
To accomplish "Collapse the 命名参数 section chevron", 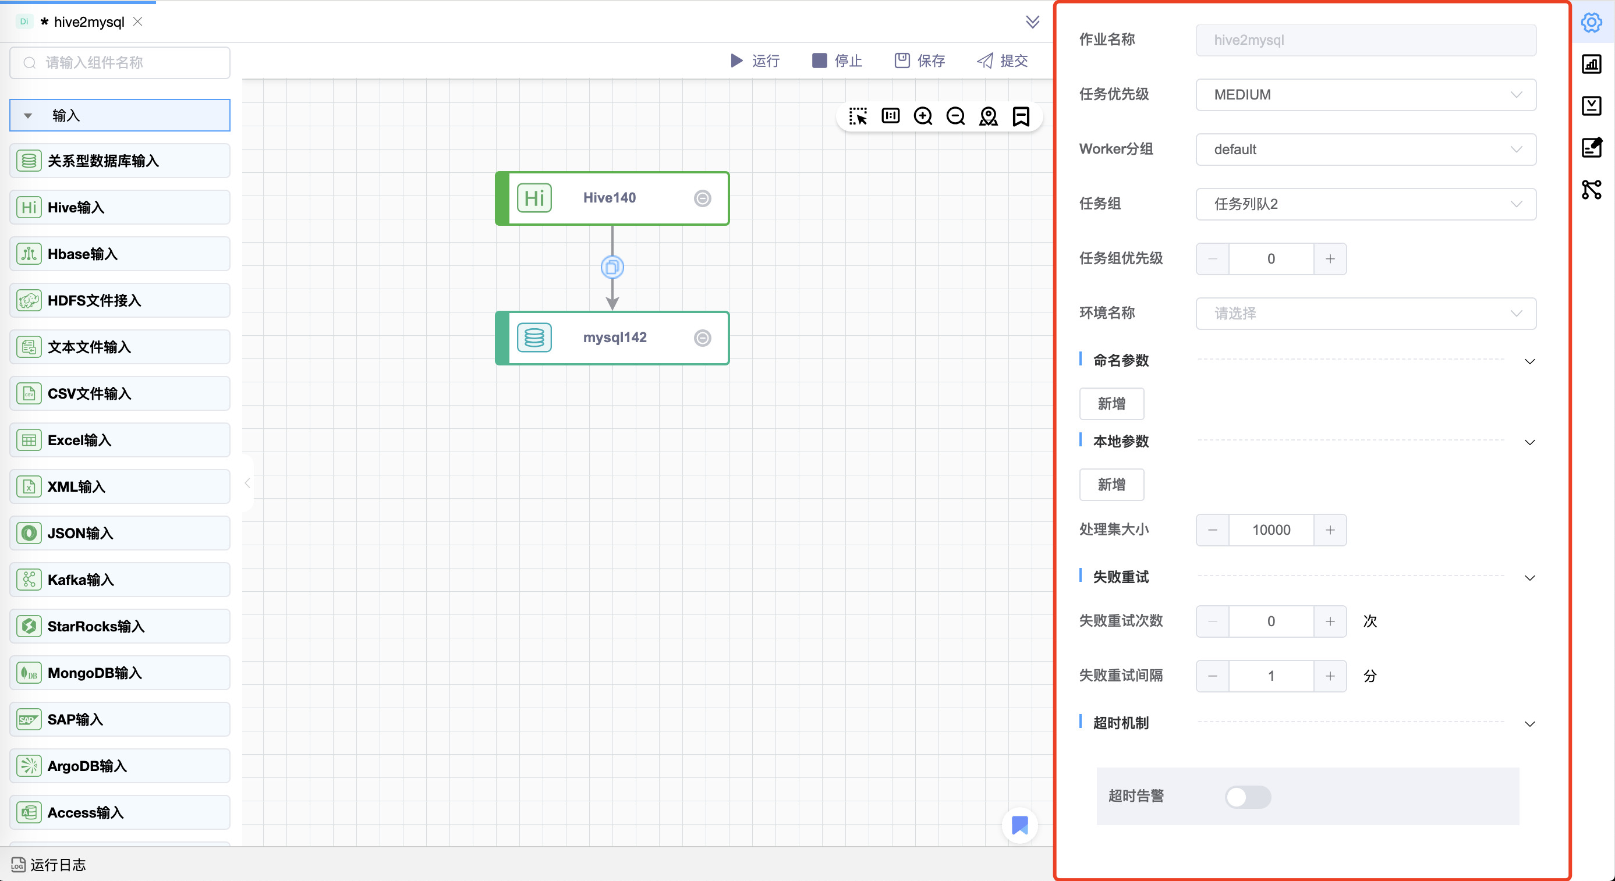I will point(1530,361).
